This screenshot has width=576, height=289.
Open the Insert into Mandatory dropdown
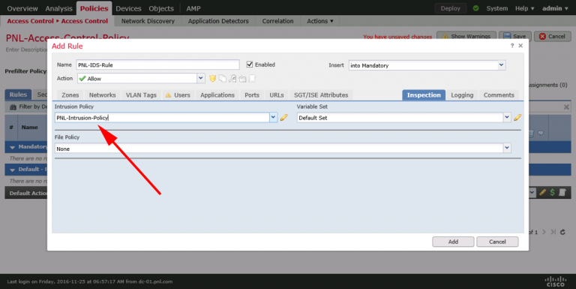click(502, 65)
